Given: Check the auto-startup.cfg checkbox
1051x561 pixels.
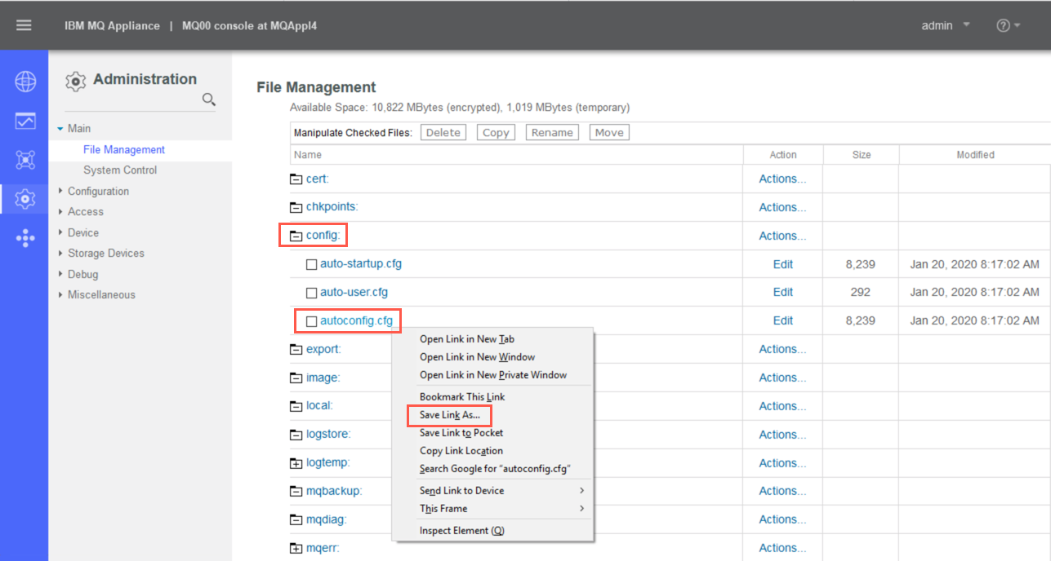Looking at the screenshot, I should pyautogui.click(x=311, y=265).
